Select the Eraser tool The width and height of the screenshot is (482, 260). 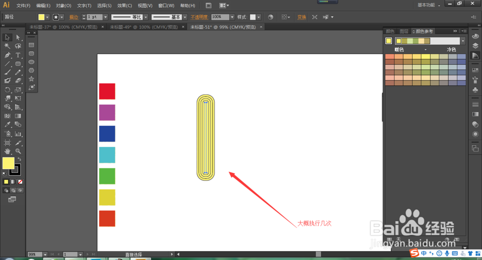click(x=18, y=81)
